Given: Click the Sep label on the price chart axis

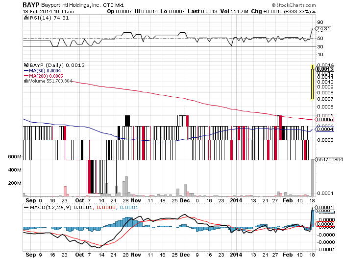Looking at the screenshot, I should [30, 200].
